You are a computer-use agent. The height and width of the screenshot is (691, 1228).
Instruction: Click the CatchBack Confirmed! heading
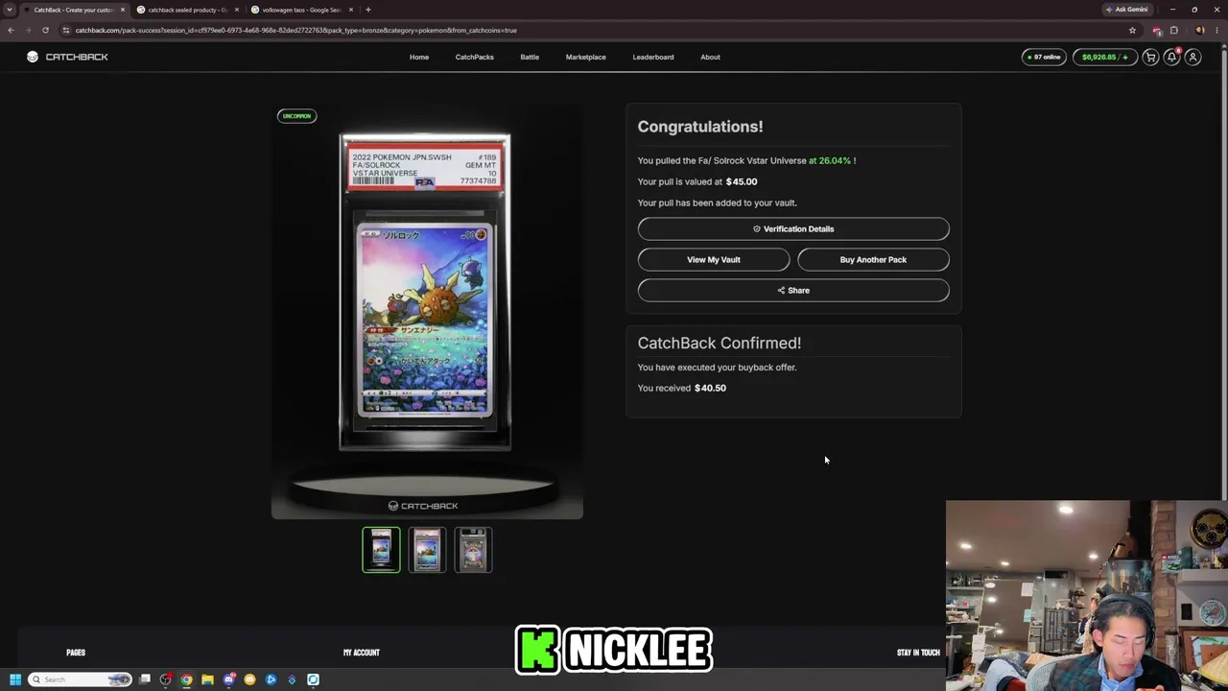tap(720, 343)
